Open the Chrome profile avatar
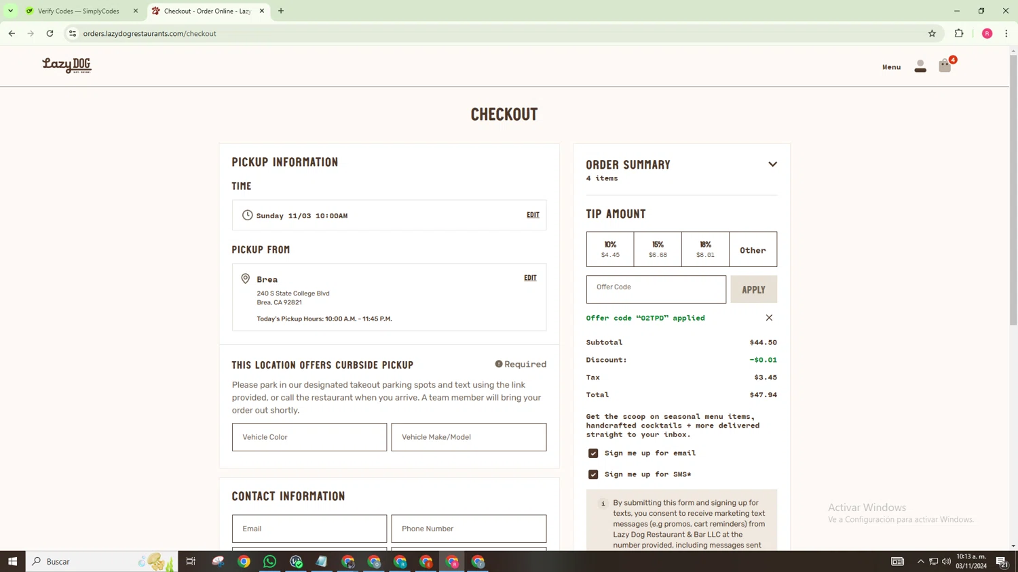This screenshot has width=1018, height=572. 987,33
